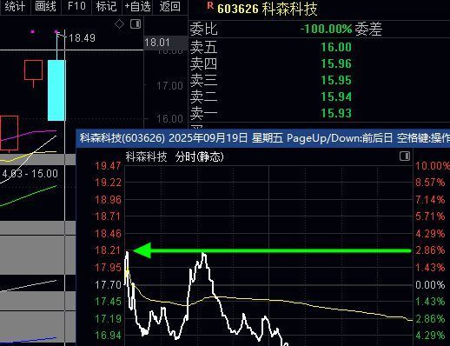Click the 18.01 price axis label
This screenshot has height=346, width=450.
157,43
